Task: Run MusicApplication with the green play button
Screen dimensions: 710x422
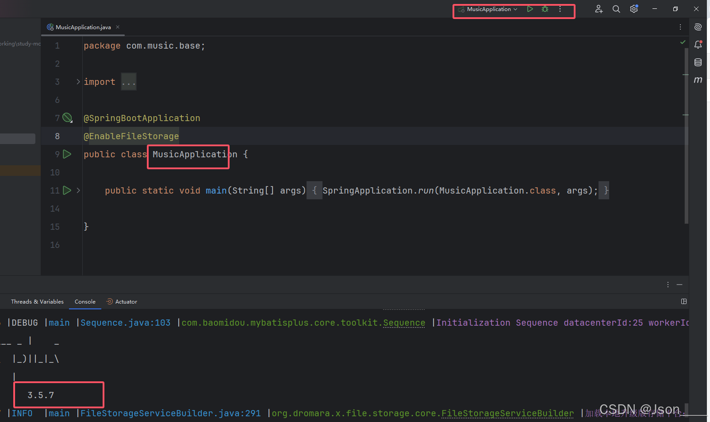Action: tap(530, 9)
